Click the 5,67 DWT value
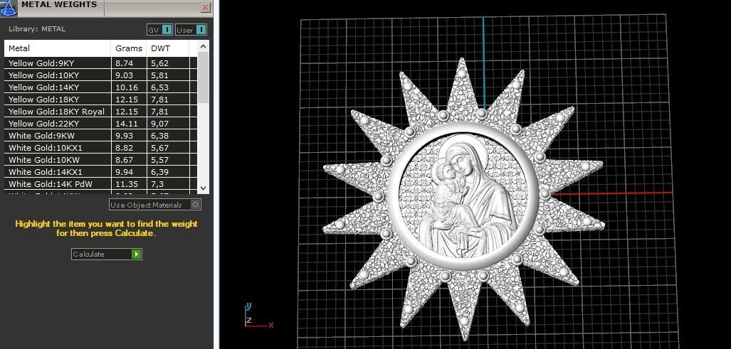 tap(160, 148)
